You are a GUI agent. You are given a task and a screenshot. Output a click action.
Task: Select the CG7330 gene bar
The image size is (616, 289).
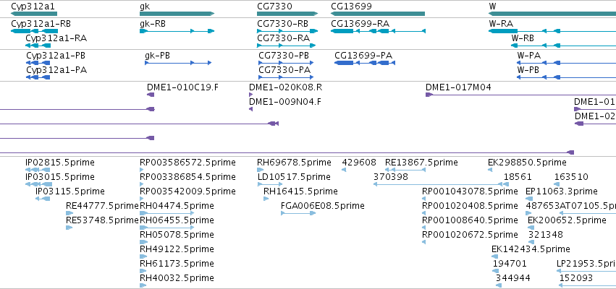287,14
